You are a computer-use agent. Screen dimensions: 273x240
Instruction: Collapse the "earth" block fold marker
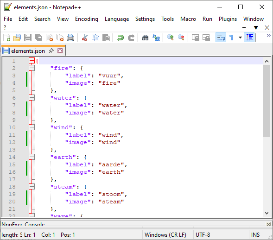[x=32, y=157]
